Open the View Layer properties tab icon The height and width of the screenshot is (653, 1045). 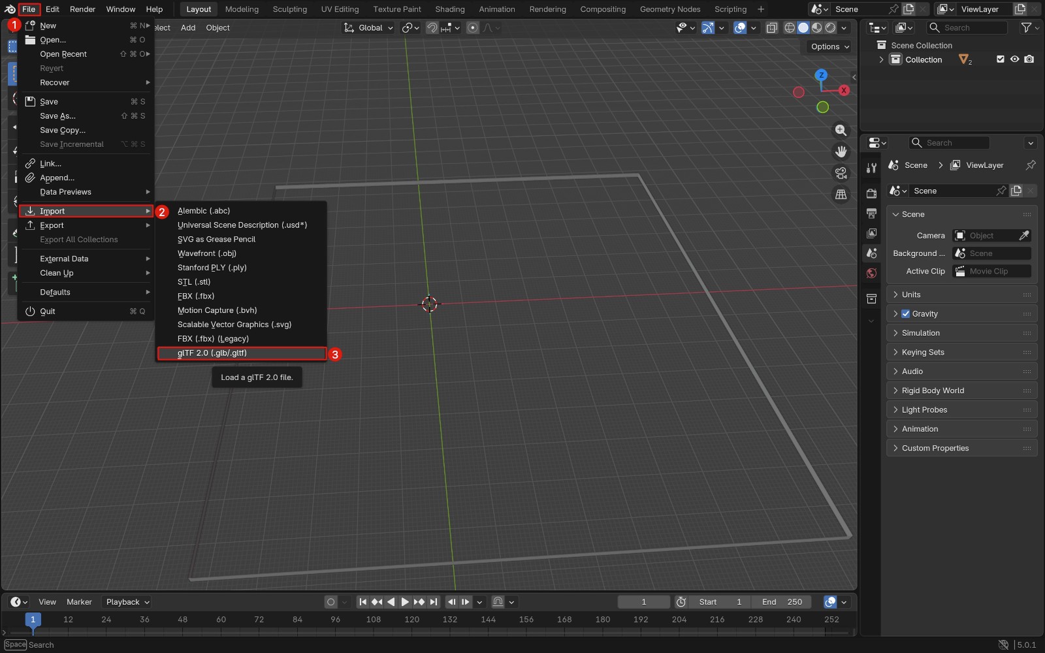tap(871, 233)
